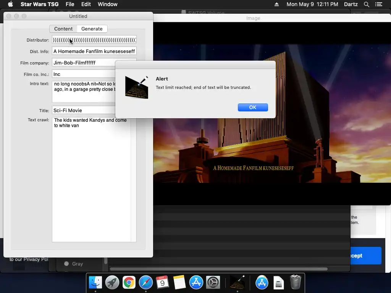Screen dimensions: 391x293
Task: Switch to the Generate tab
Action: pos(92,29)
